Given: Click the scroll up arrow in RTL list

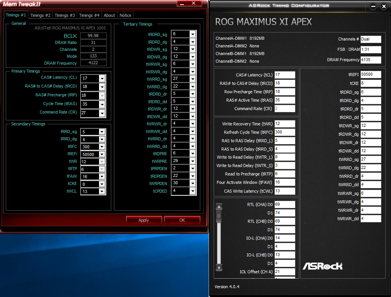Looking at the screenshot, I should click(x=219, y=206).
